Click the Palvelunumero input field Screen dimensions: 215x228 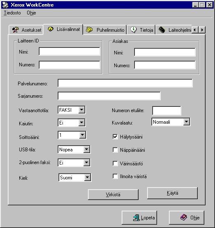(125, 83)
